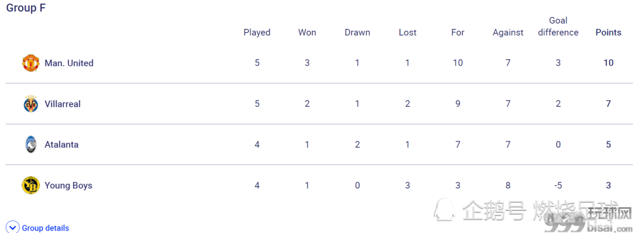Click the Goal difference column header
633x233 pixels.
tap(558, 27)
